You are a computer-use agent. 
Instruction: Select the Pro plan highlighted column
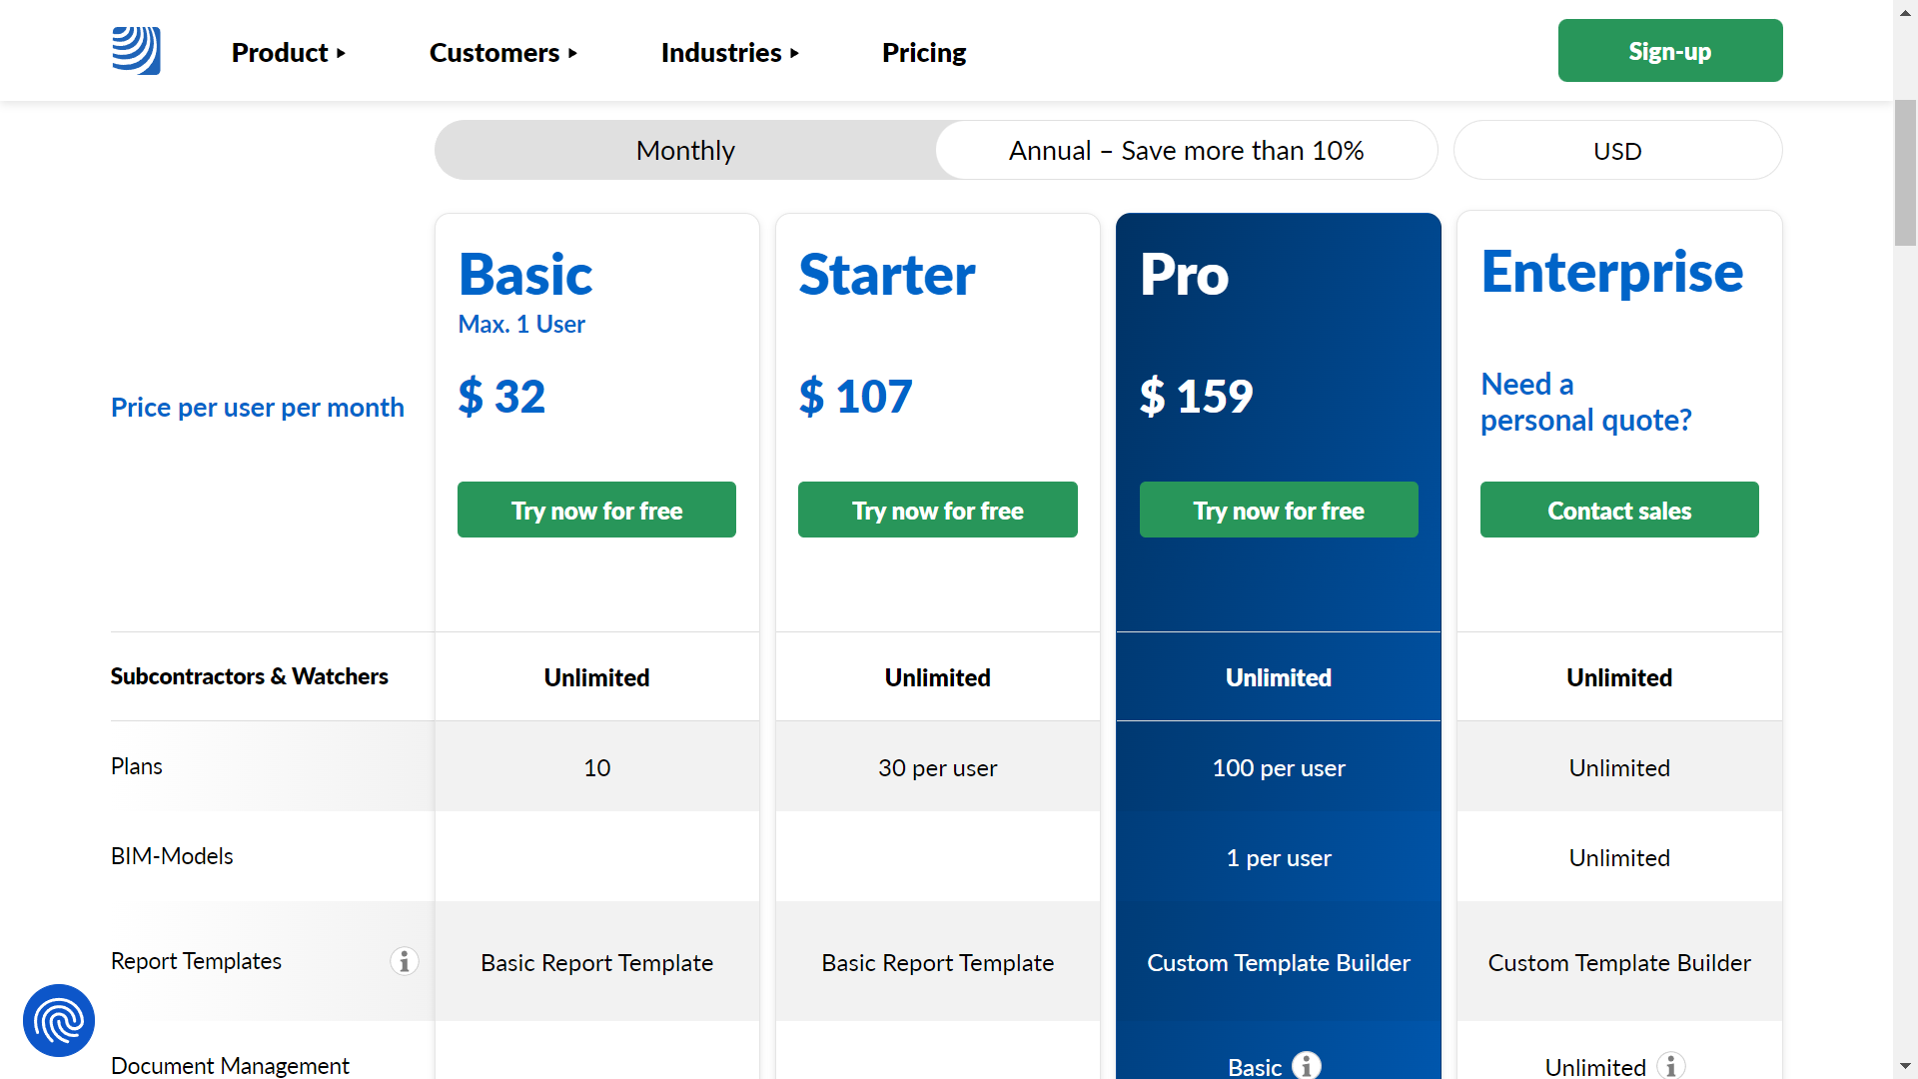pyautogui.click(x=1278, y=396)
